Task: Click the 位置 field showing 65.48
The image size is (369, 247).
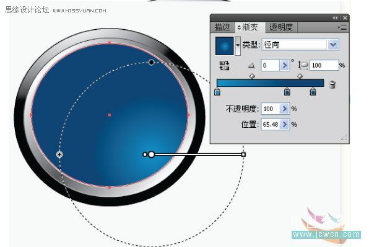Action: pos(271,124)
